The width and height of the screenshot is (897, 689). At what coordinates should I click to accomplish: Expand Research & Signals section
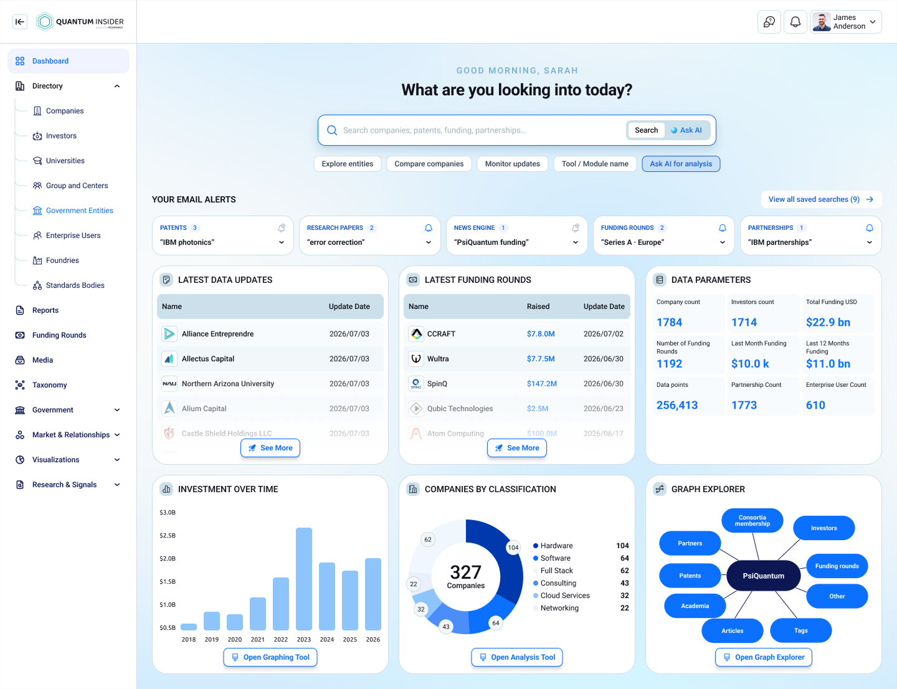117,485
